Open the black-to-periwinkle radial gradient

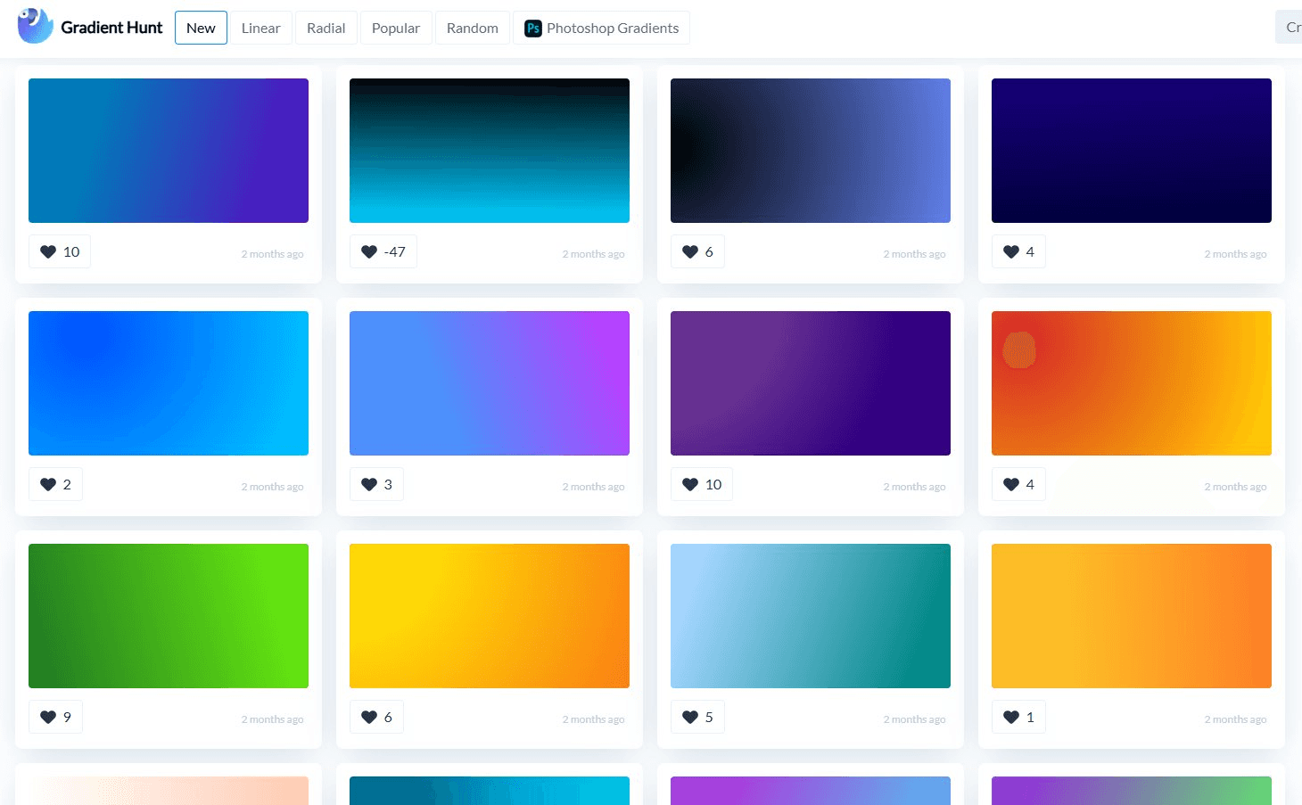tap(811, 151)
